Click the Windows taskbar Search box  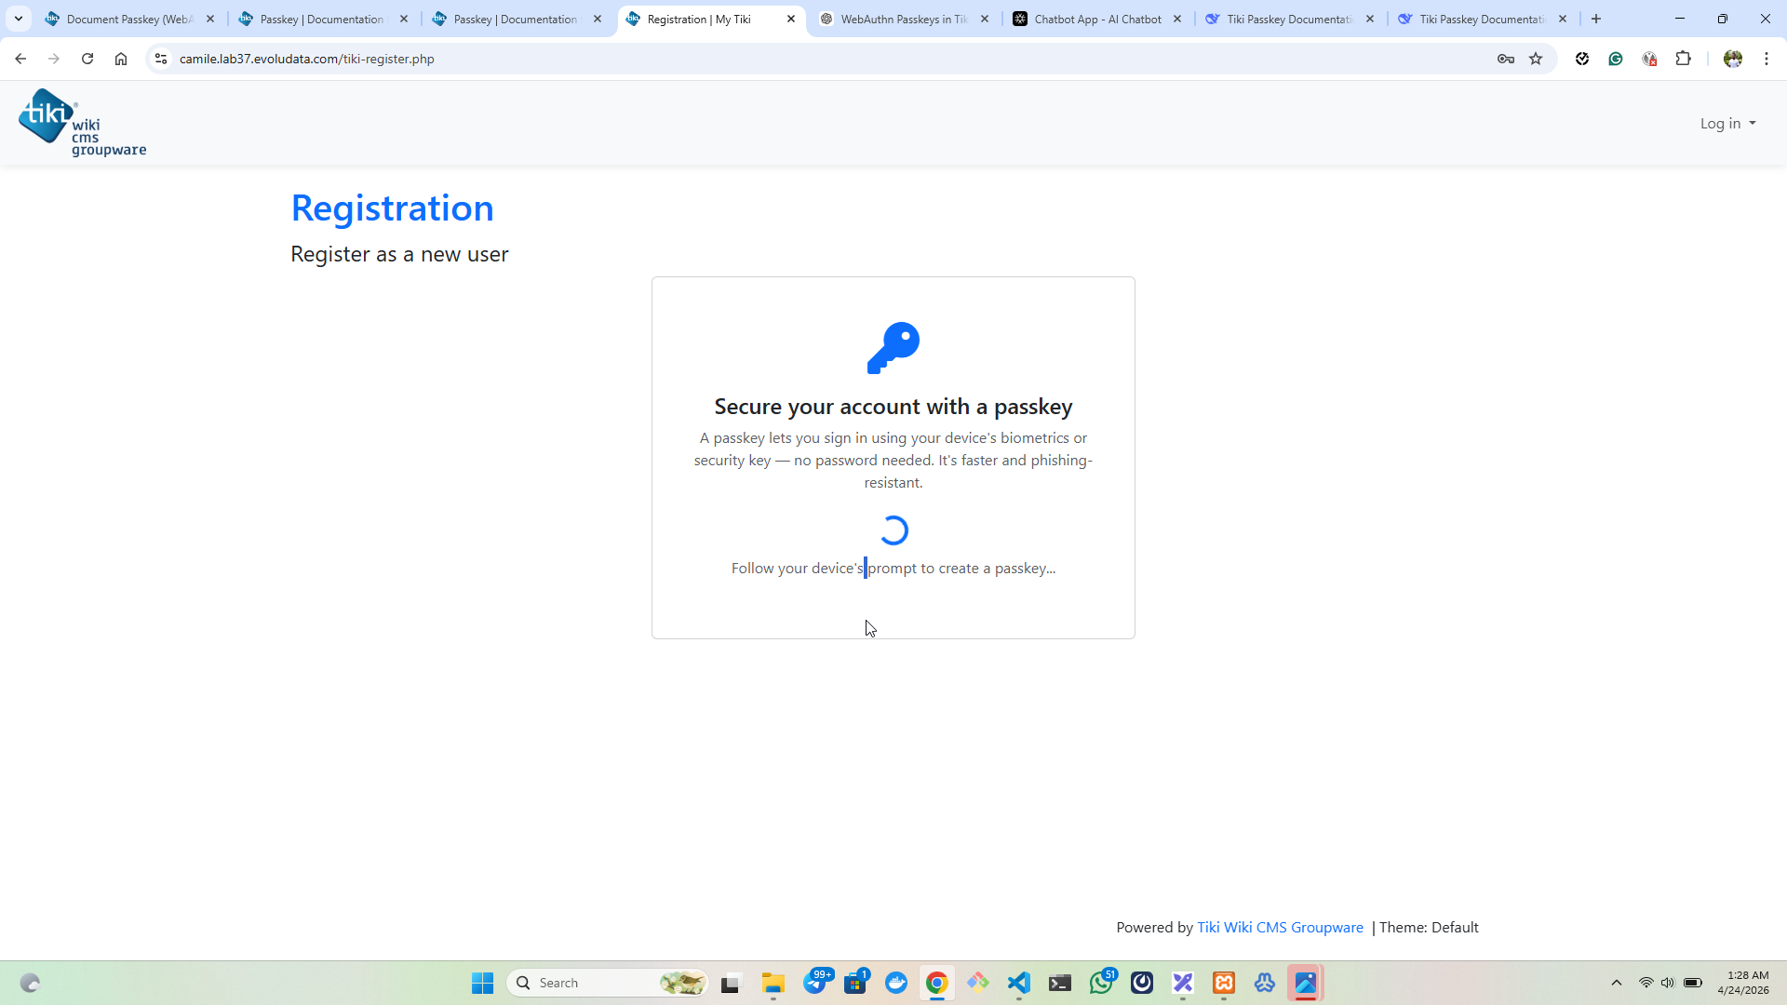coord(608,983)
